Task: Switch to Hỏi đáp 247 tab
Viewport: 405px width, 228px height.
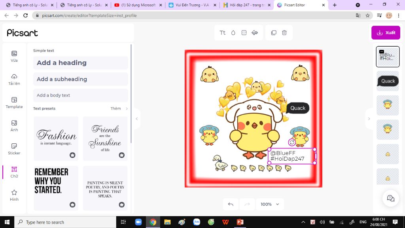Action: [x=247, y=5]
